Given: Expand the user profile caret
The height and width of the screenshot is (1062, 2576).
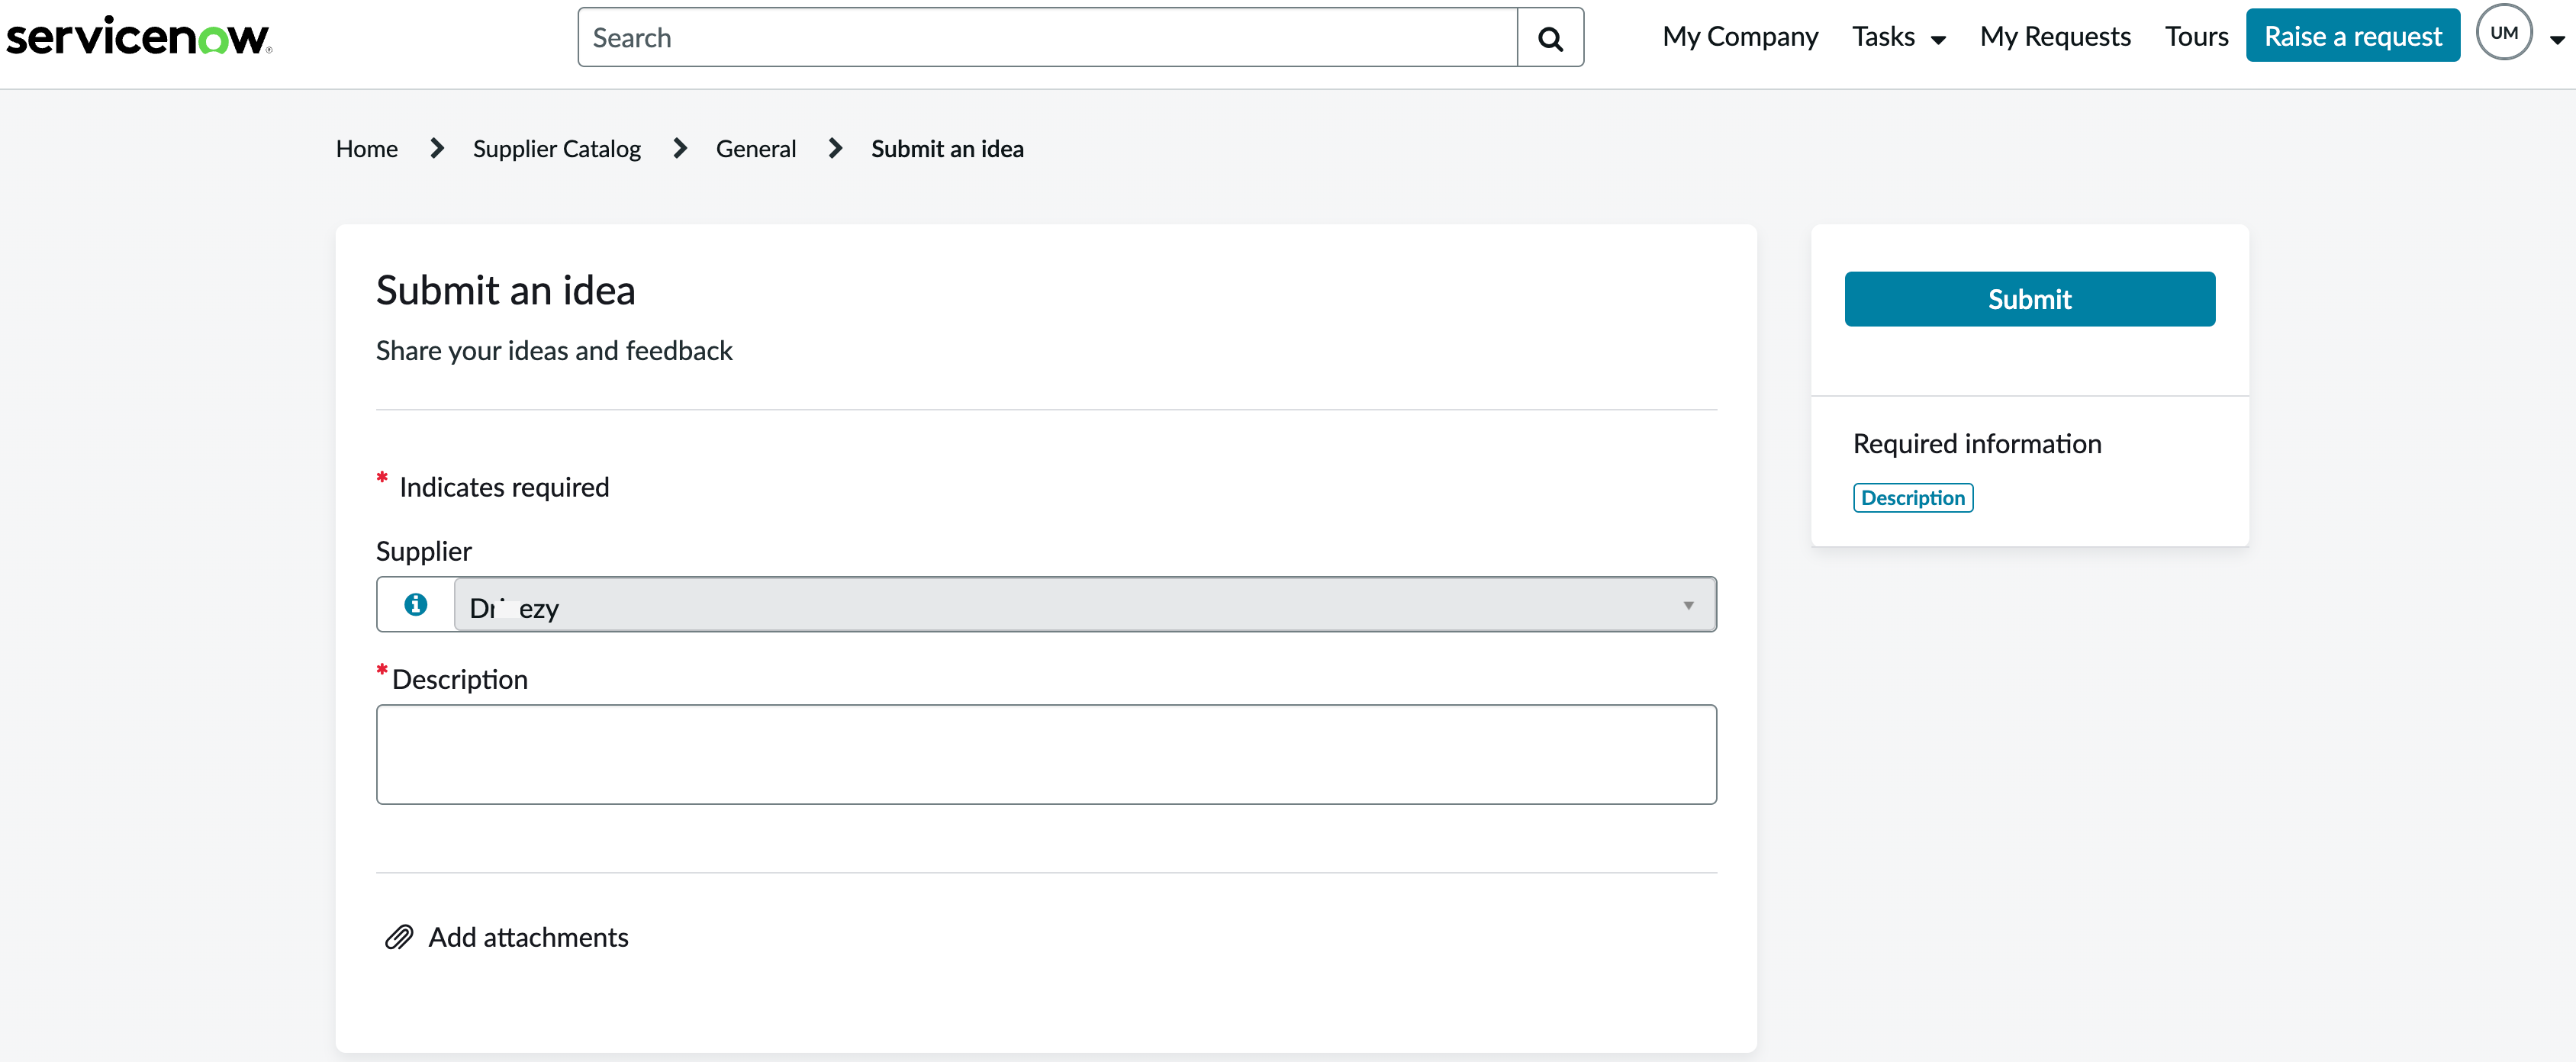Looking at the screenshot, I should tap(2557, 40).
